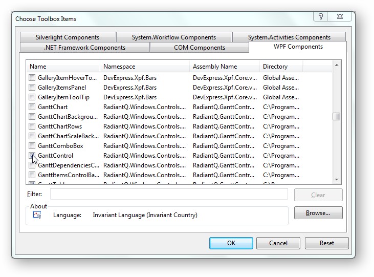Tick the GanttChartRows checkbox
Screen dimensions: 374x277
click(x=32, y=126)
